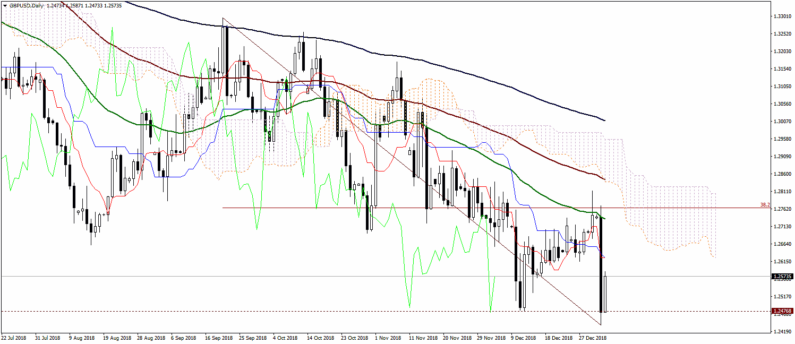The height and width of the screenshot is (344, 795).
Task: Click the 1.30560 price axis label
Action: pos(782,104)
